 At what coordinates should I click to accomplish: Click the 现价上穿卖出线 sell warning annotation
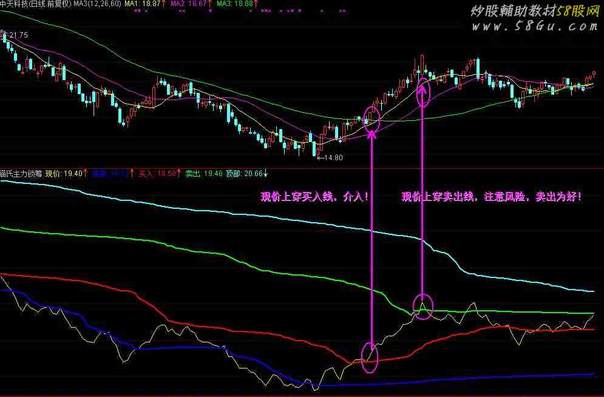(492, 197)
